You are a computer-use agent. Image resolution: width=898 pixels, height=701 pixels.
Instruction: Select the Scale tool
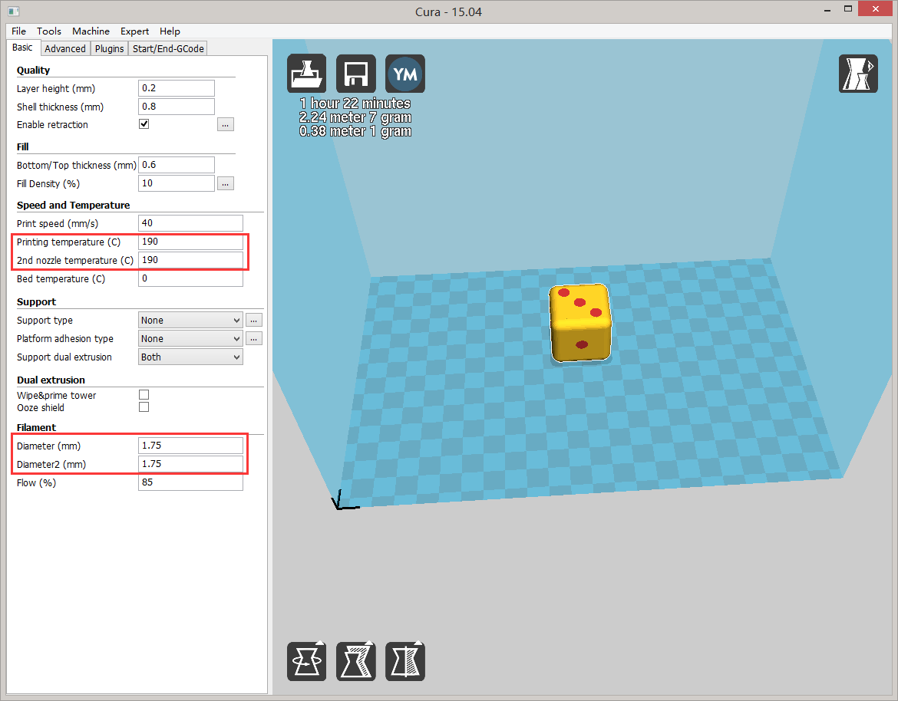coord(355,660)
